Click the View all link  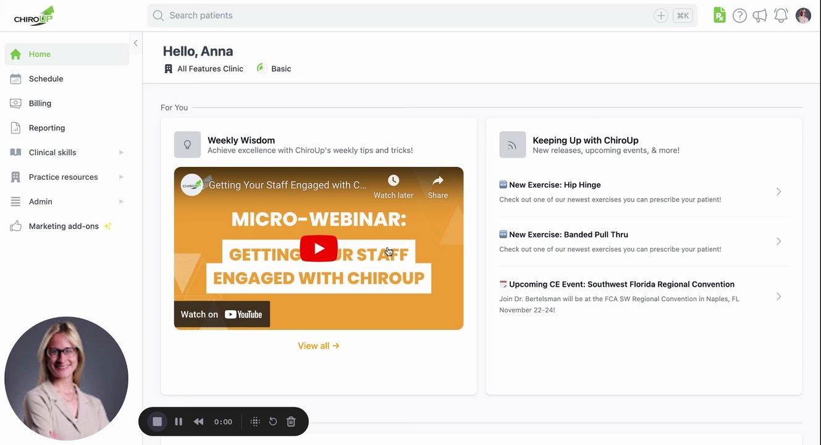coord(319,346)
